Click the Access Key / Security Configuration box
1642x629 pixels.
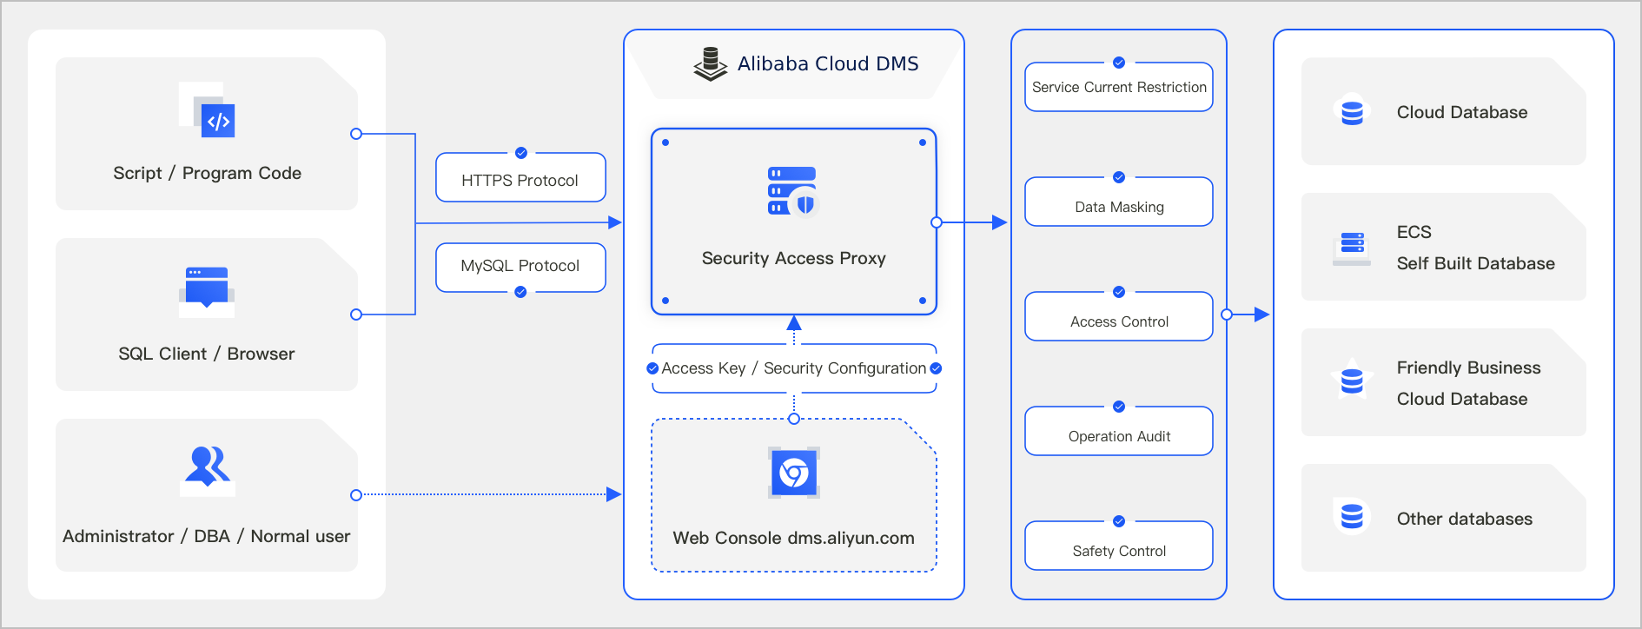coord(794,368)
